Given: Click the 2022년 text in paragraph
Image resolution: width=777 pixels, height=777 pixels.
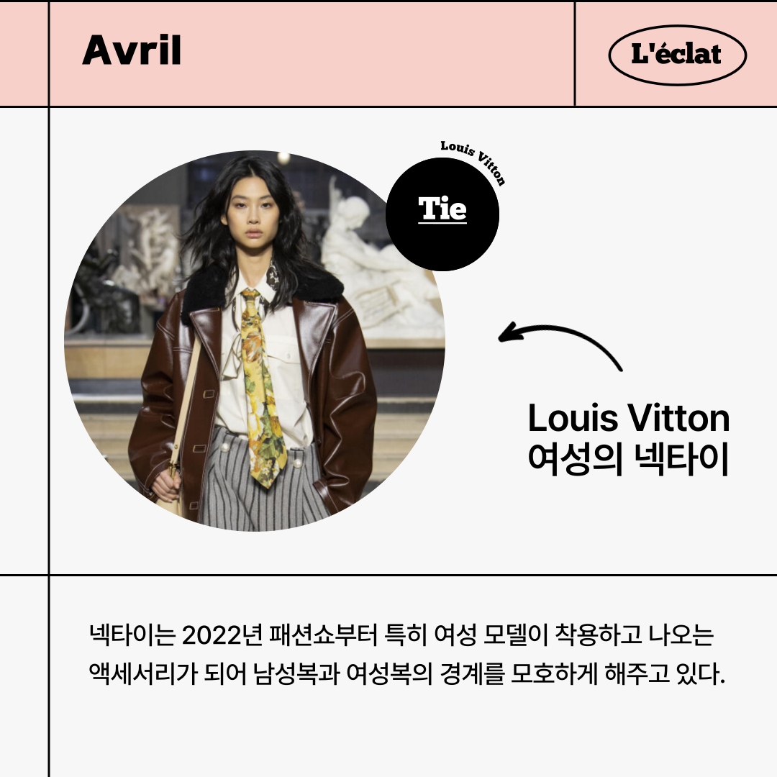Looking at the screenshot, I should [x=222, y=635].
